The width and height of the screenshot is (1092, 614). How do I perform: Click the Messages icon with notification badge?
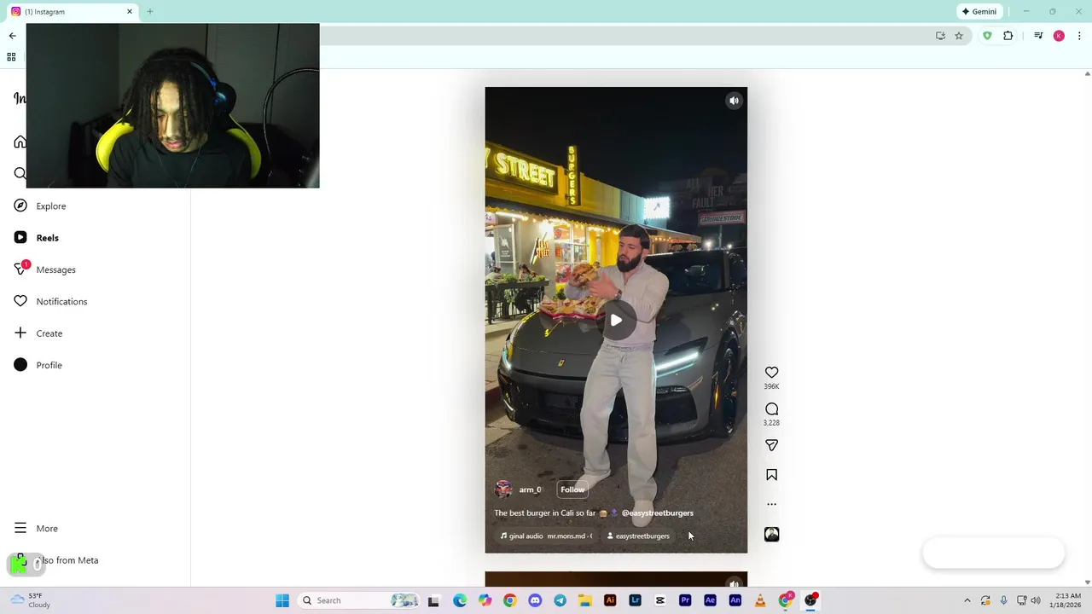point(20,269)
